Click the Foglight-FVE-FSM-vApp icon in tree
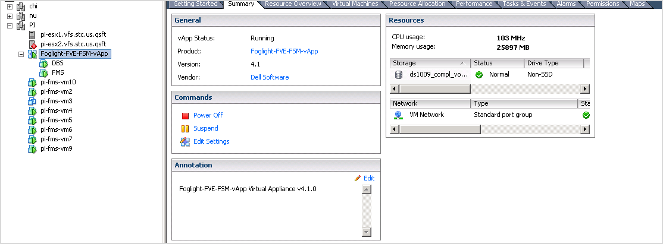The height and width of the screenshot is (244, 663). (32, 54)
